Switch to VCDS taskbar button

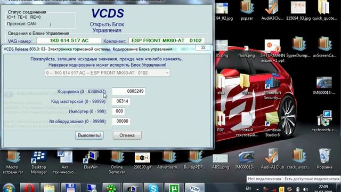point(194,188)
